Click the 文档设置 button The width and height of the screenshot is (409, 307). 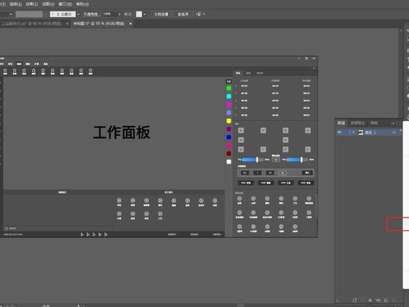161,14
